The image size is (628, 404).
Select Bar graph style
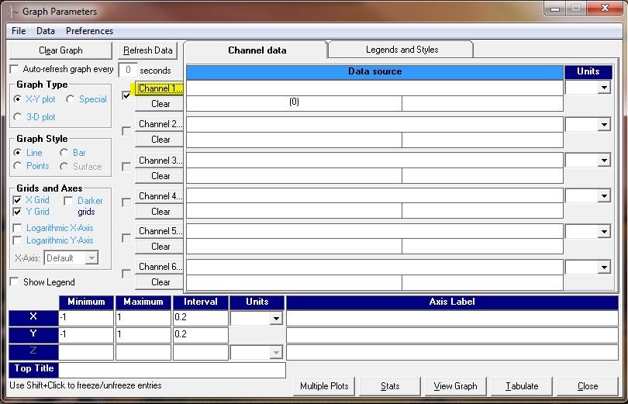pos(64,153)
